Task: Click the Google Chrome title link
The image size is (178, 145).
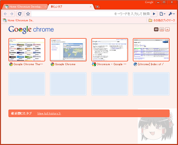Action: click(x=65, y=64)
